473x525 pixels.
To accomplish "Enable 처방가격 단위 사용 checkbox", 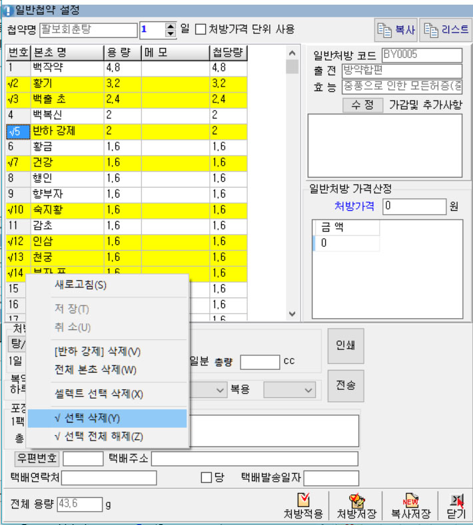I will pos(201,30).
